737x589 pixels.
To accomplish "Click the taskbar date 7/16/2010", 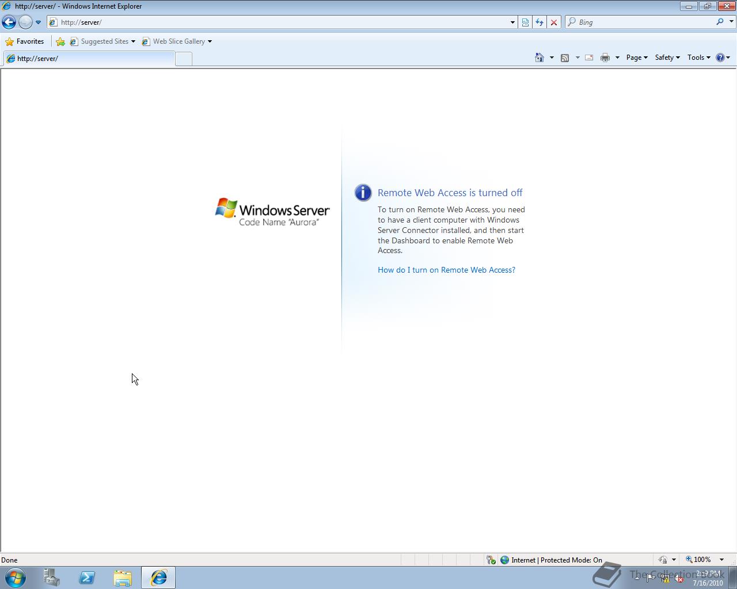I will (708, 583).
